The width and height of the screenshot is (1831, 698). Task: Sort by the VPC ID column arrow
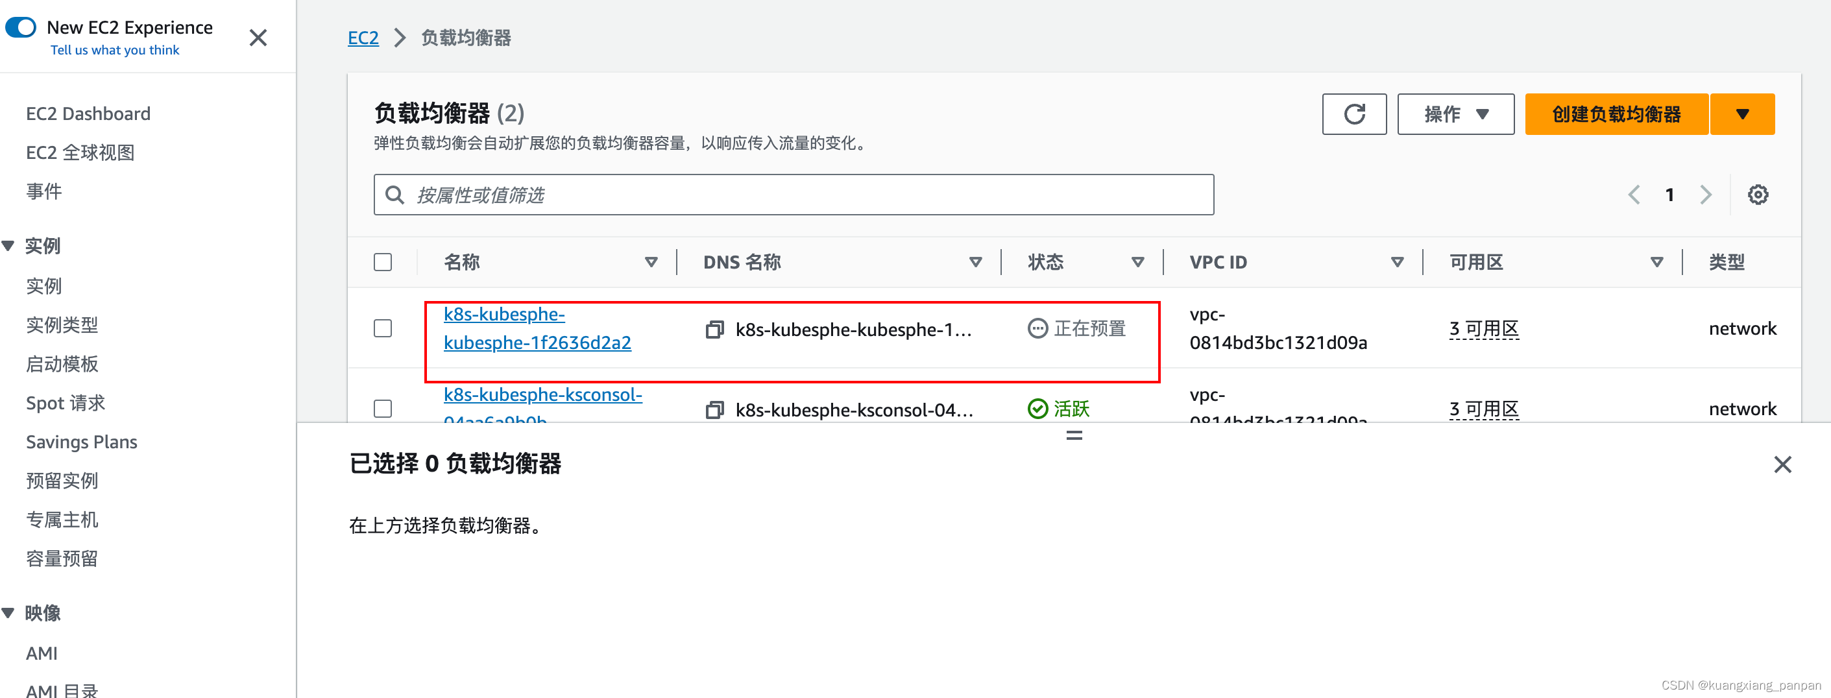click(x=1397, y=262)
